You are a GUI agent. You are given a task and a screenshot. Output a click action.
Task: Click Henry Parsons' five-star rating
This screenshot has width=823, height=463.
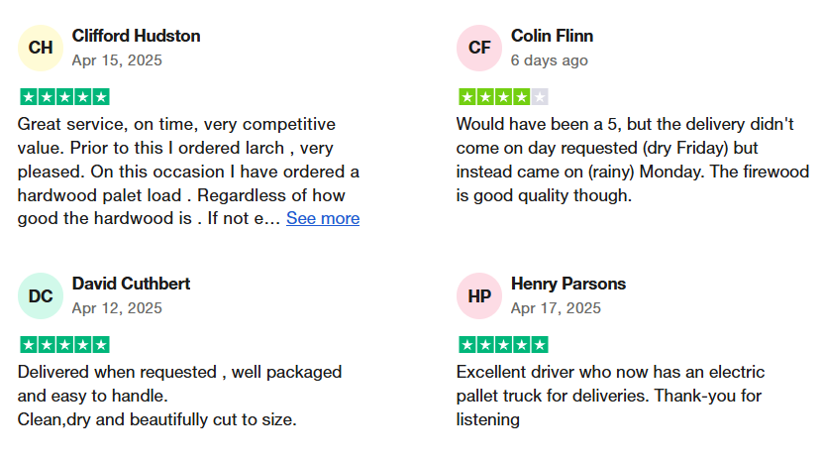(x=503, y=345)
